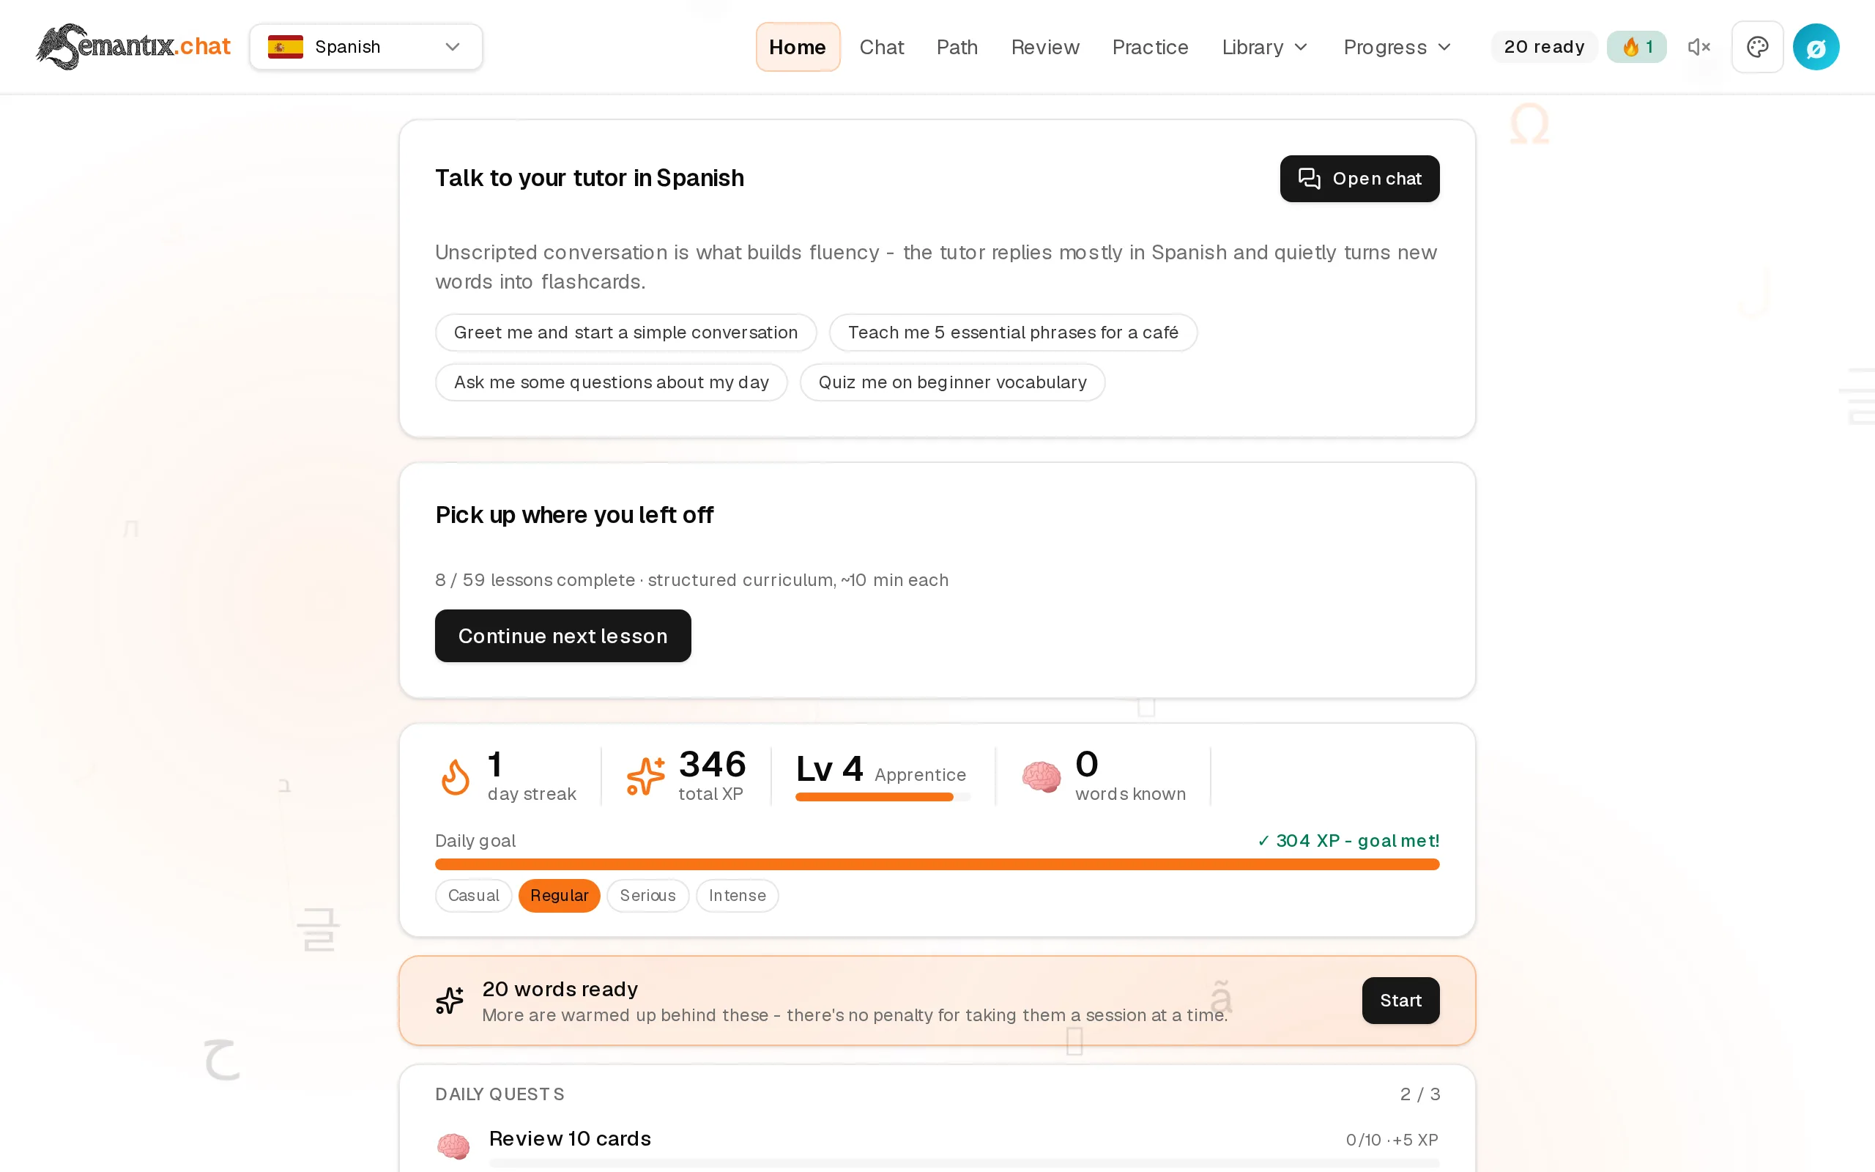Choose 'Teach me 5 essential phrases for a café'

(1013, 333)
